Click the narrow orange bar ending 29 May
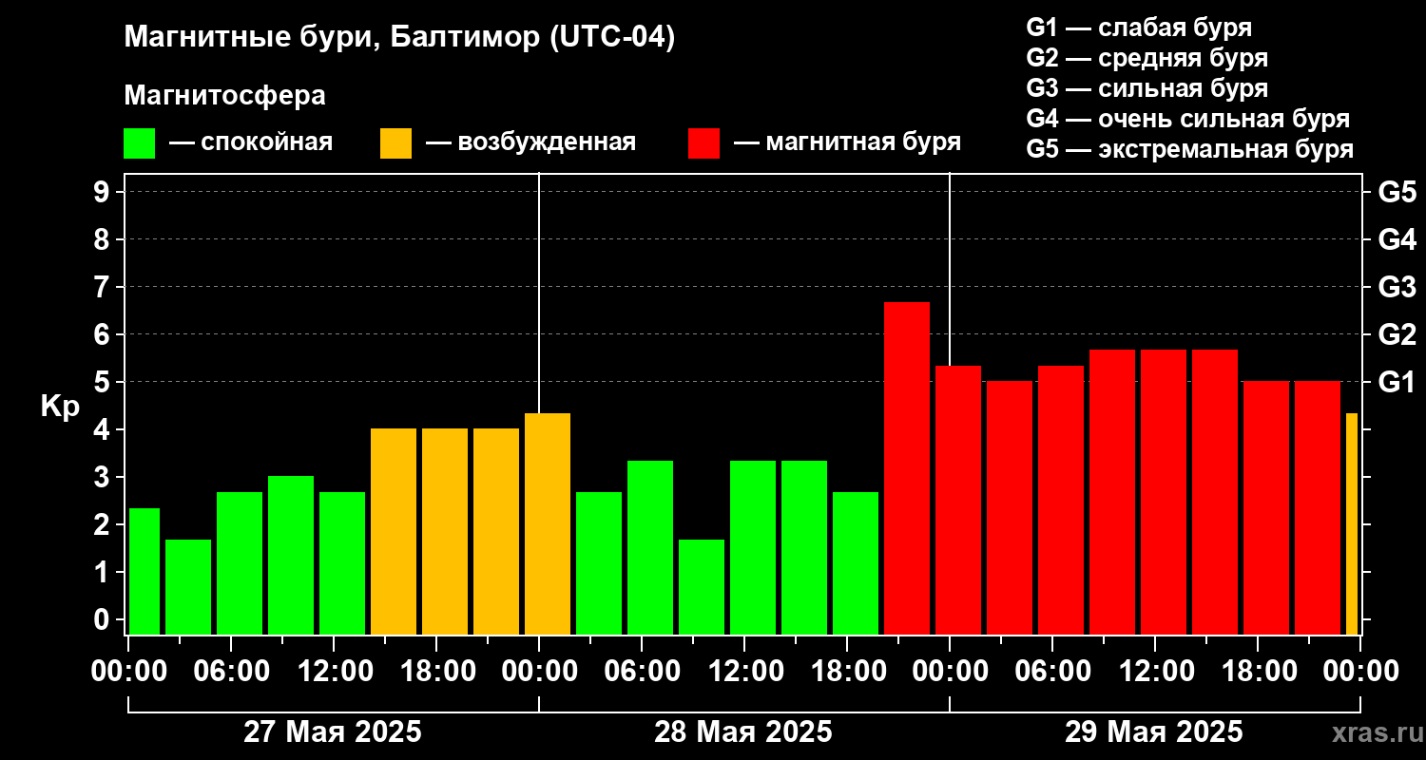The width and height of the screenshot is (1426, 760). click(1352, 523)
